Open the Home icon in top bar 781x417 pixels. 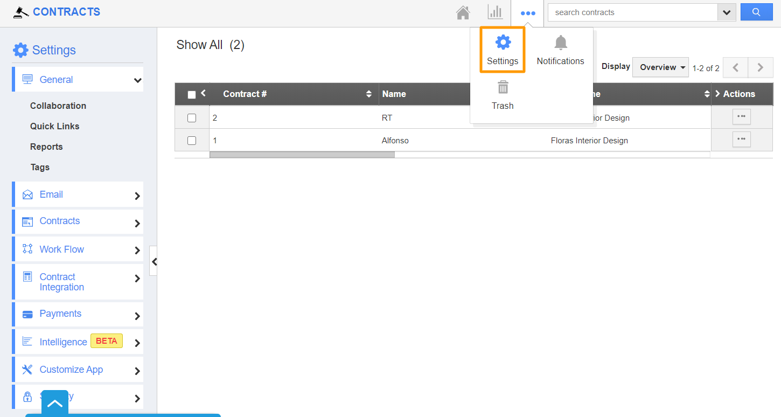coord(463,12)
